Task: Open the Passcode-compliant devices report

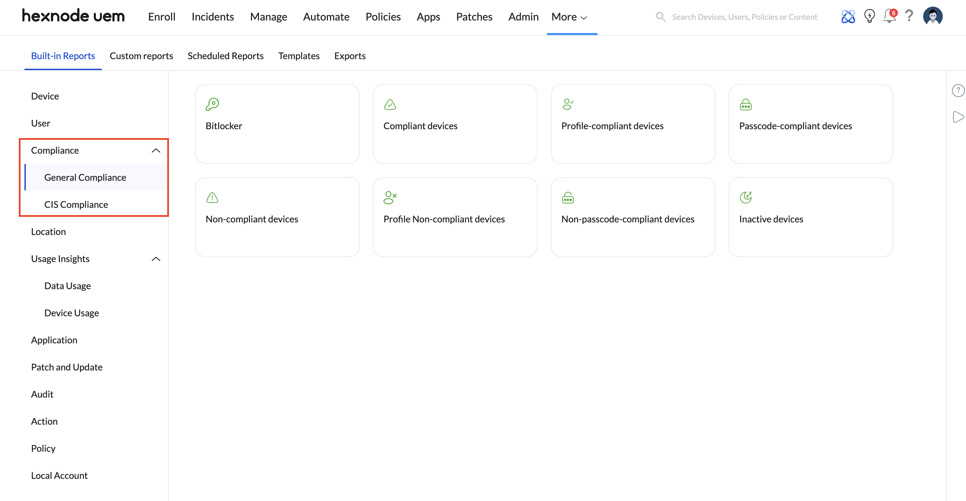Action: pos(810,124)
